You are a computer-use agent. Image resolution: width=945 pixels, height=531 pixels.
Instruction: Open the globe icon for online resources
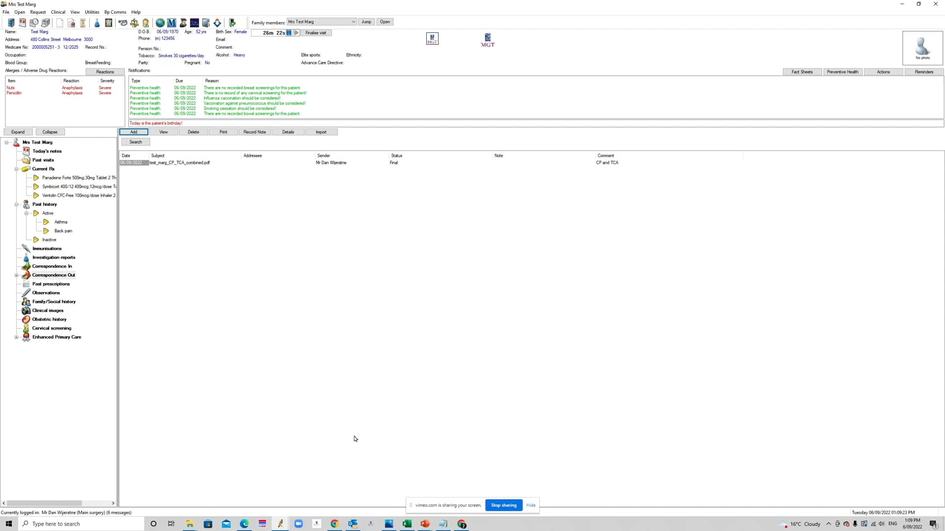(159, 23)
